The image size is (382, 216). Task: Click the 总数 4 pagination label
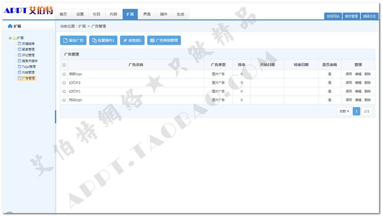tap(344, 111)
